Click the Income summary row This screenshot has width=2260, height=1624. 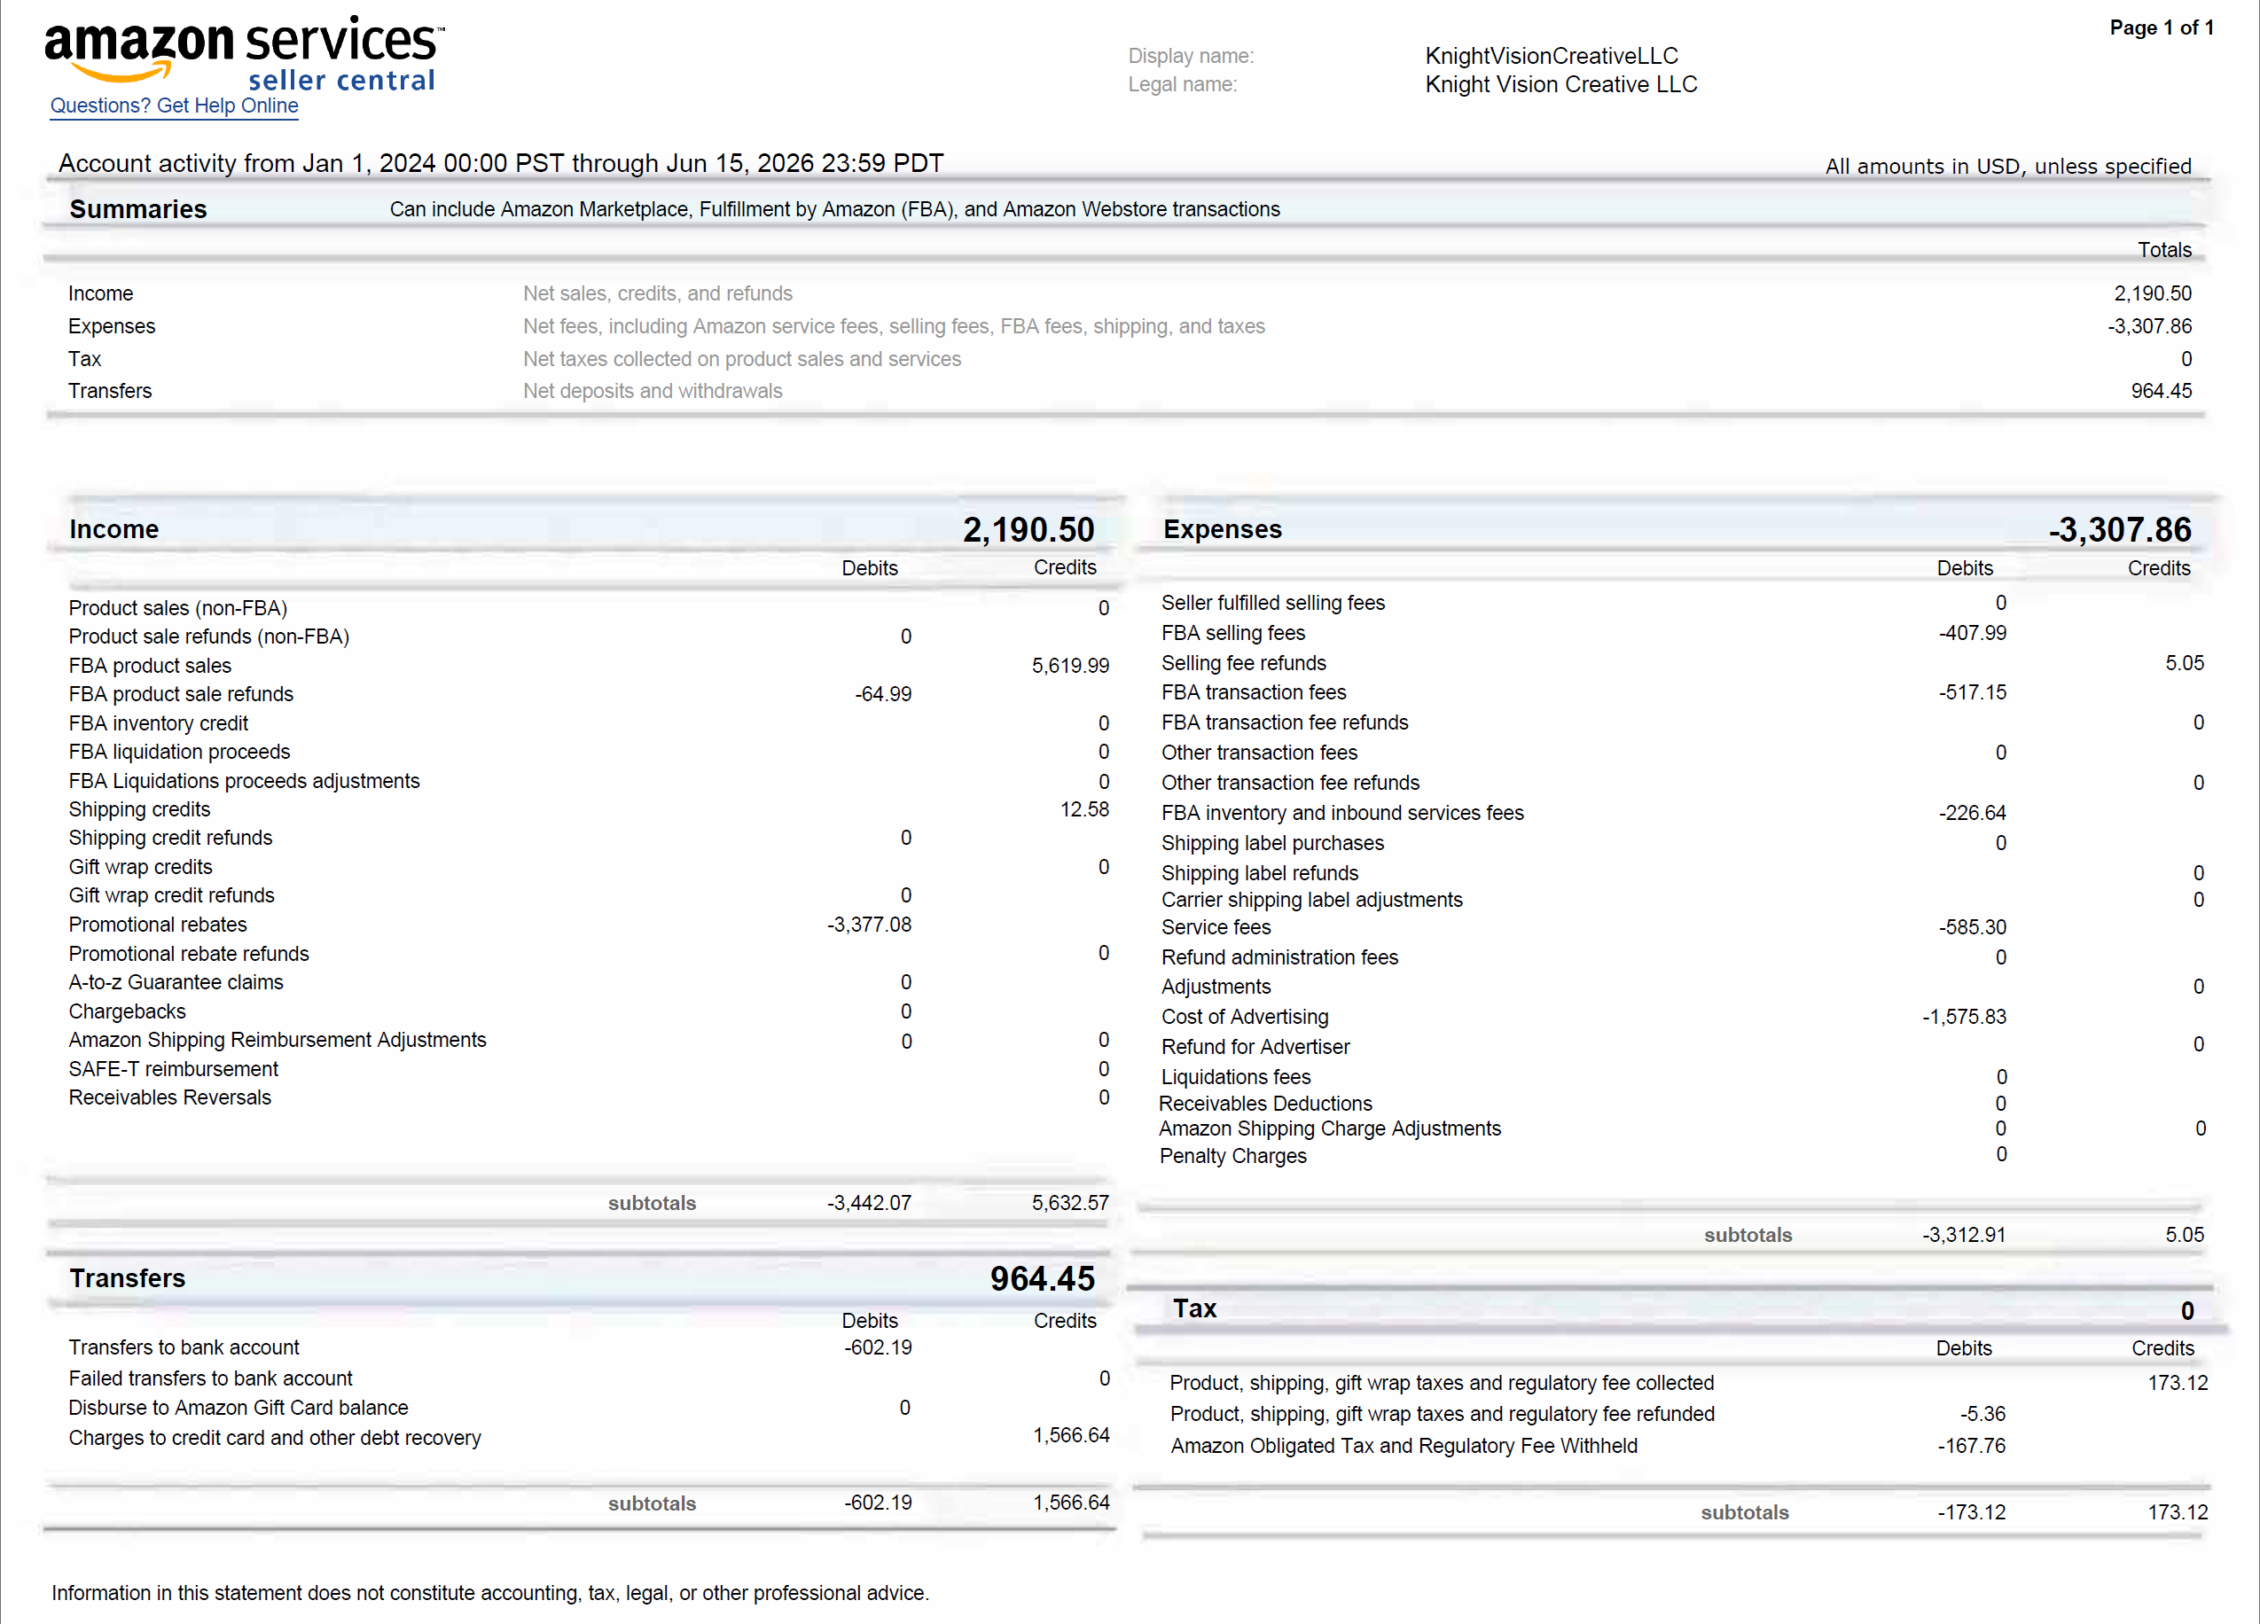(1129, 293)
